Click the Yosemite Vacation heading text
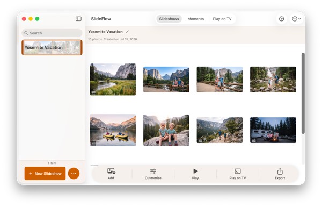The width and height of the screenshot is (322, 207). 105,32
